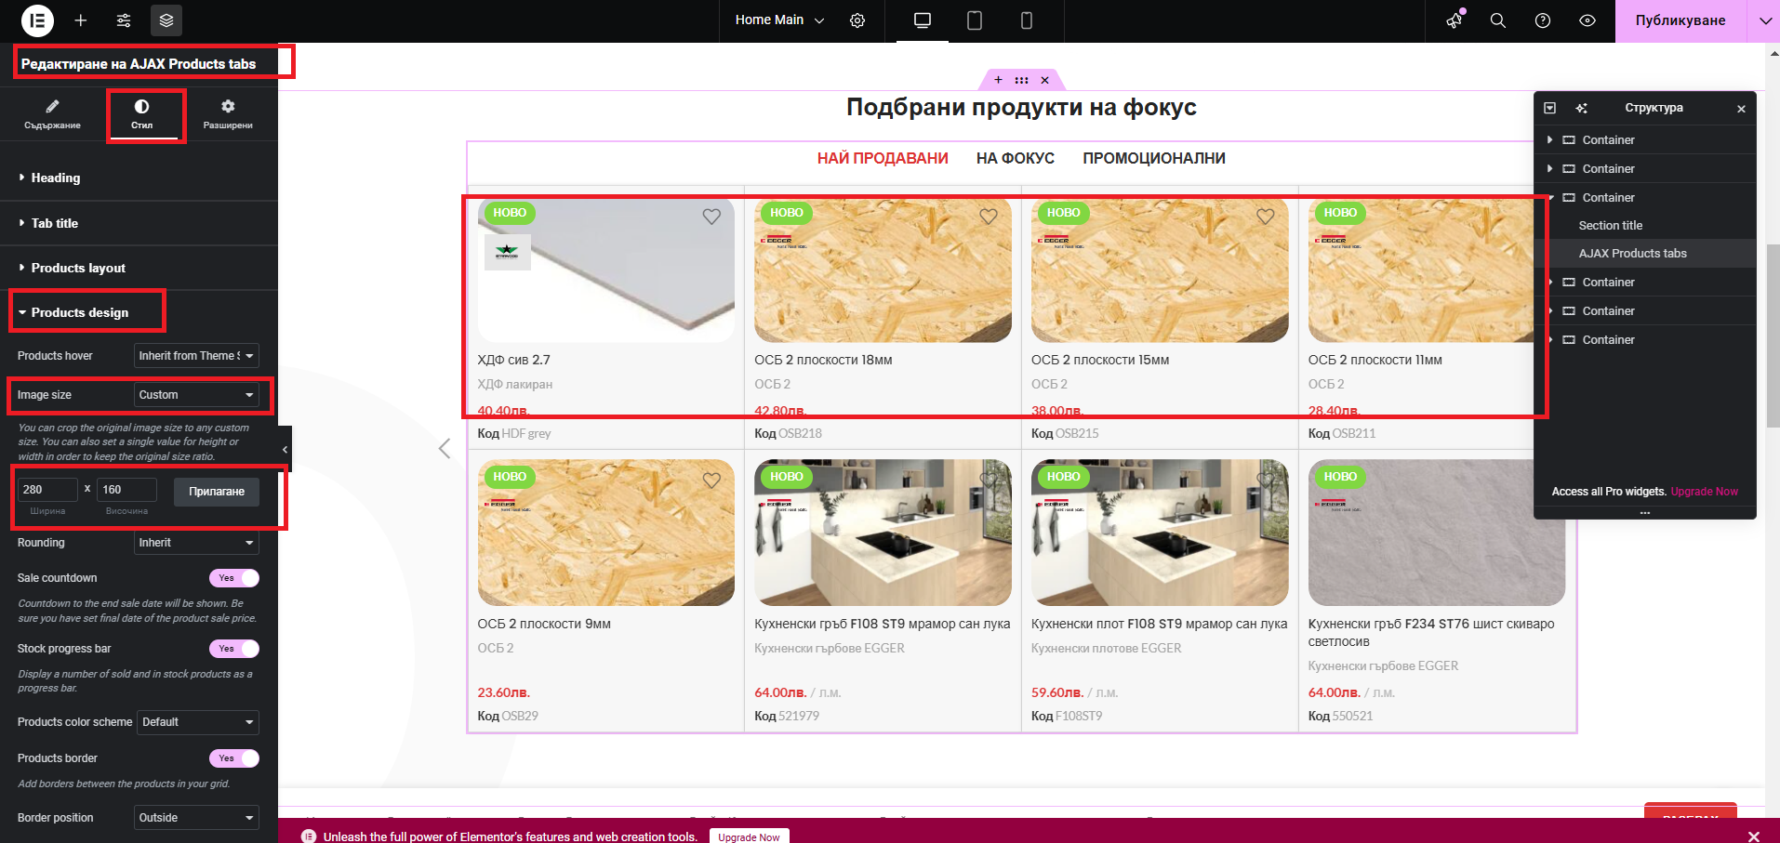Viewport: 1780px width, 843px height.
Task: Add ОСБ 2 плоскости 15мм to wishlist
Action: (1266, 217)
